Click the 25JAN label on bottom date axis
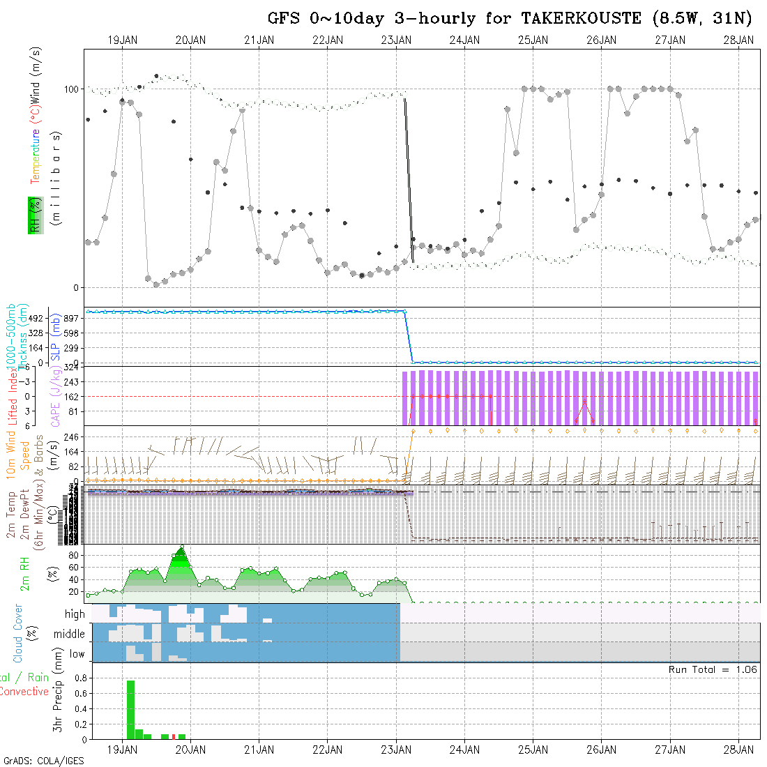This screenshot has width=767, height=767. point(533,750)
